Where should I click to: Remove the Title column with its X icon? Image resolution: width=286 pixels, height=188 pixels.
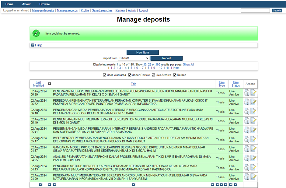pos(133,185)
